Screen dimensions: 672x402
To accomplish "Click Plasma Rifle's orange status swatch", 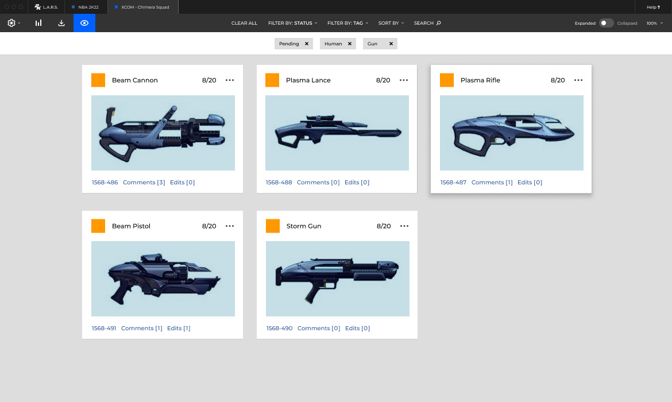I will (447, 80).
